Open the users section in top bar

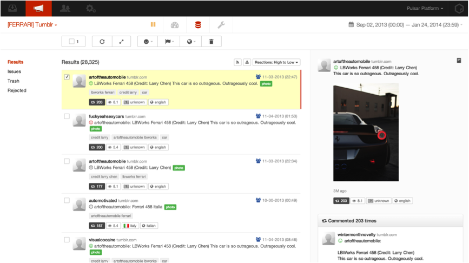tap(65, 8)
